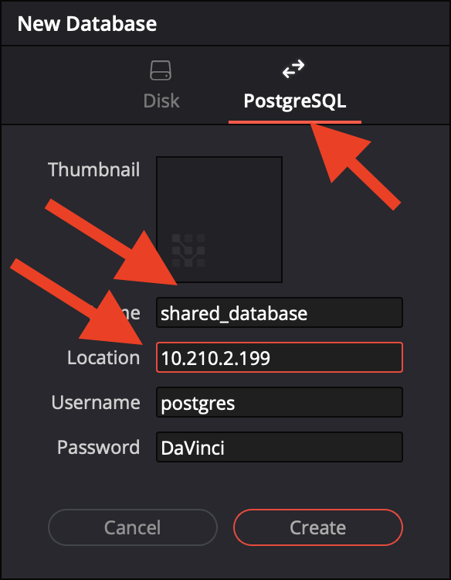Viewport: 451px width, 580px height.
Task: Click the PostgreSQL double-arrow icon
Action: (x=293, y=69)
